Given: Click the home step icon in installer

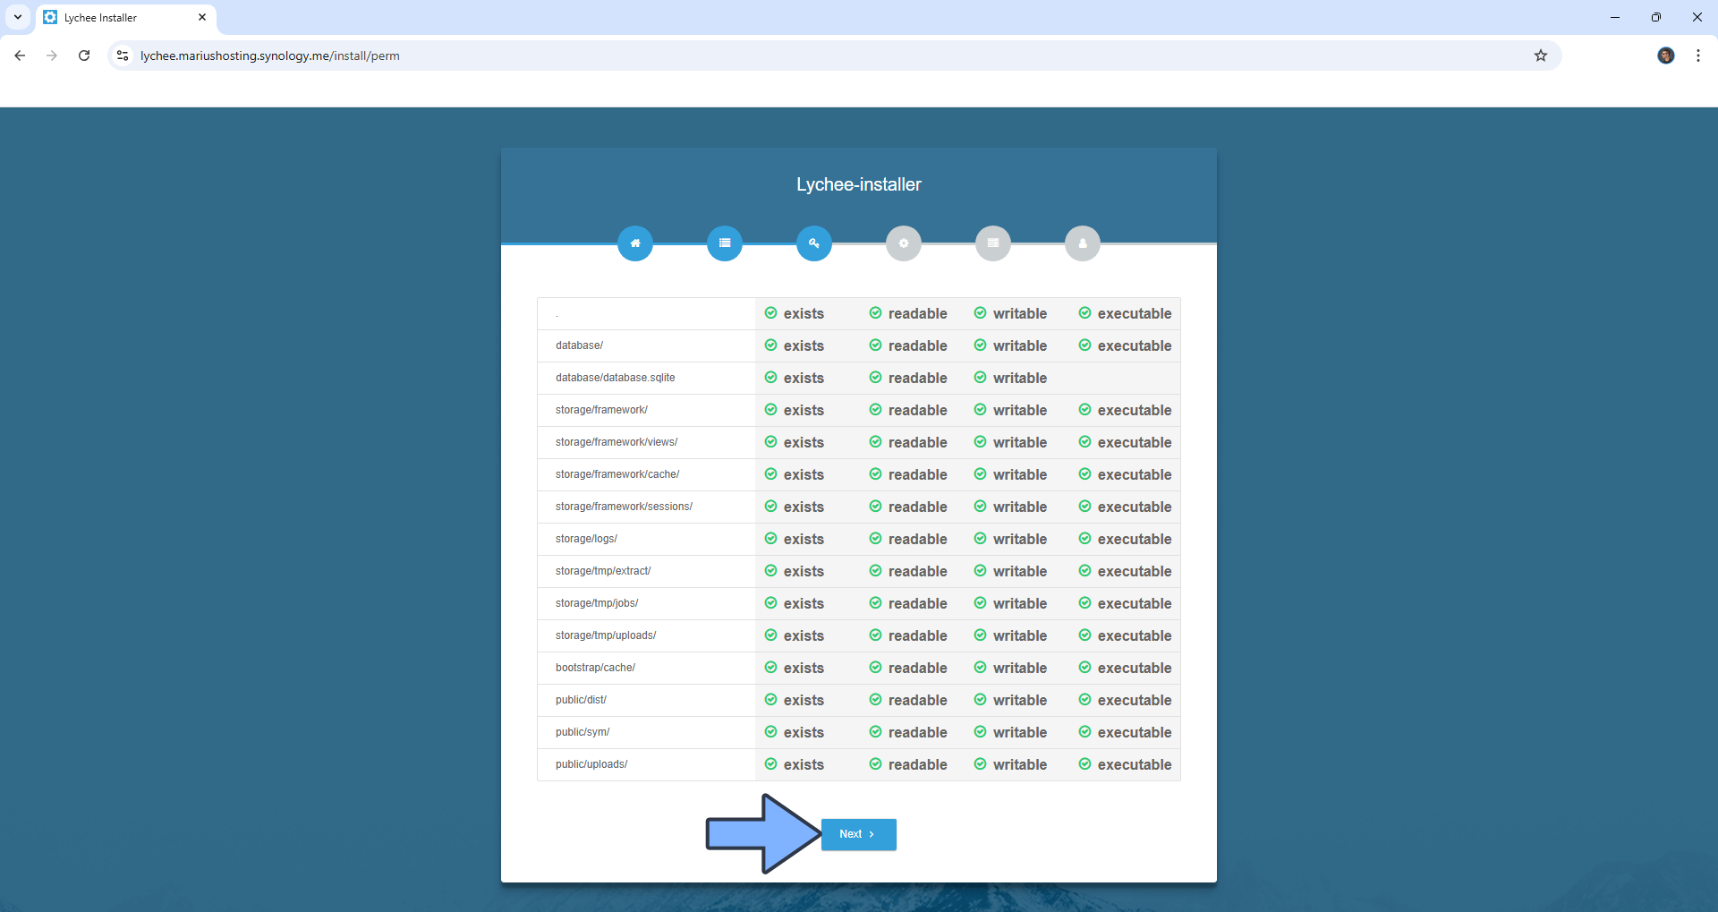Looking at the screenshot, I should (x=635, y=243).
